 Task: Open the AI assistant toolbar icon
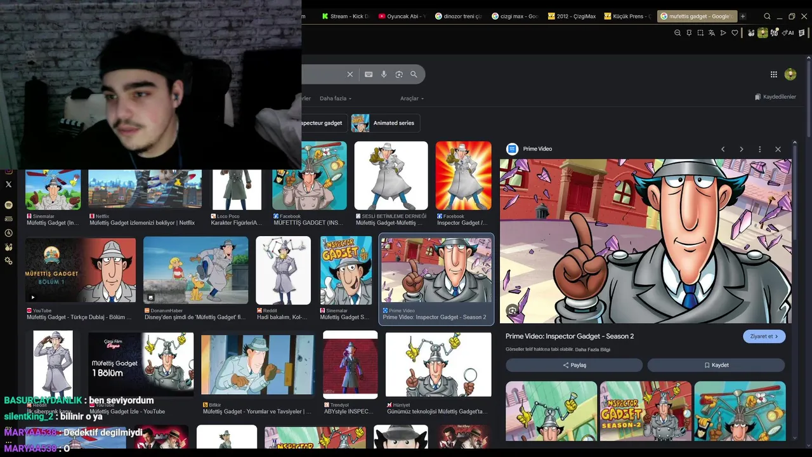789,33
